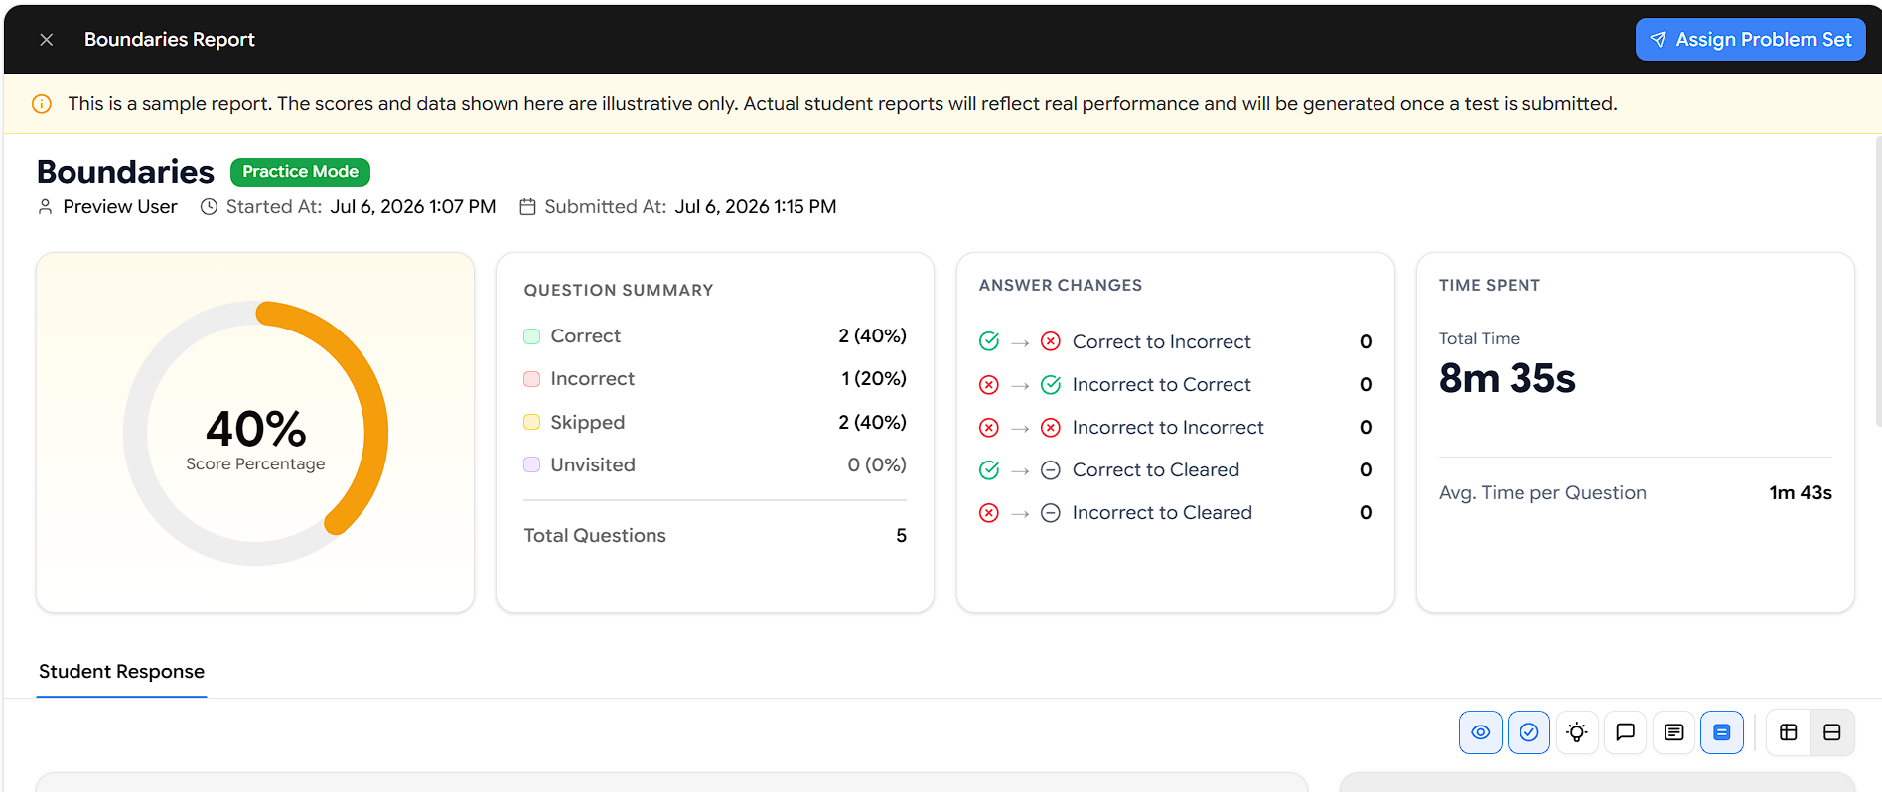Switch to the split rows layout view
The image size is (1882, 792).
click(x=1832, y=732)
